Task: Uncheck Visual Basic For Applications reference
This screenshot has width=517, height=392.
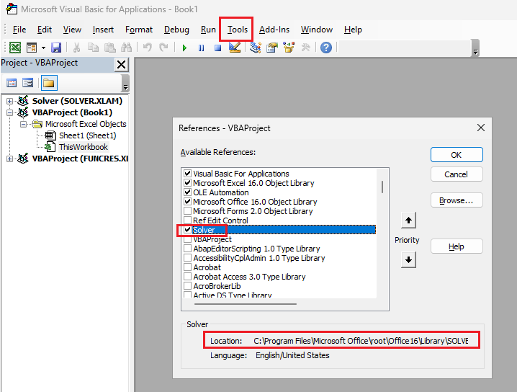Action: pyautogui.click(x=188, y=173)
